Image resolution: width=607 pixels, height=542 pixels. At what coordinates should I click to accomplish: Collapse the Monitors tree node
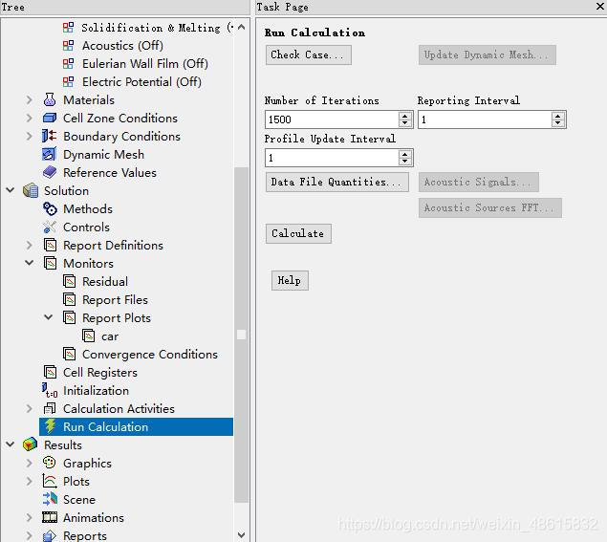coord(30,264)
